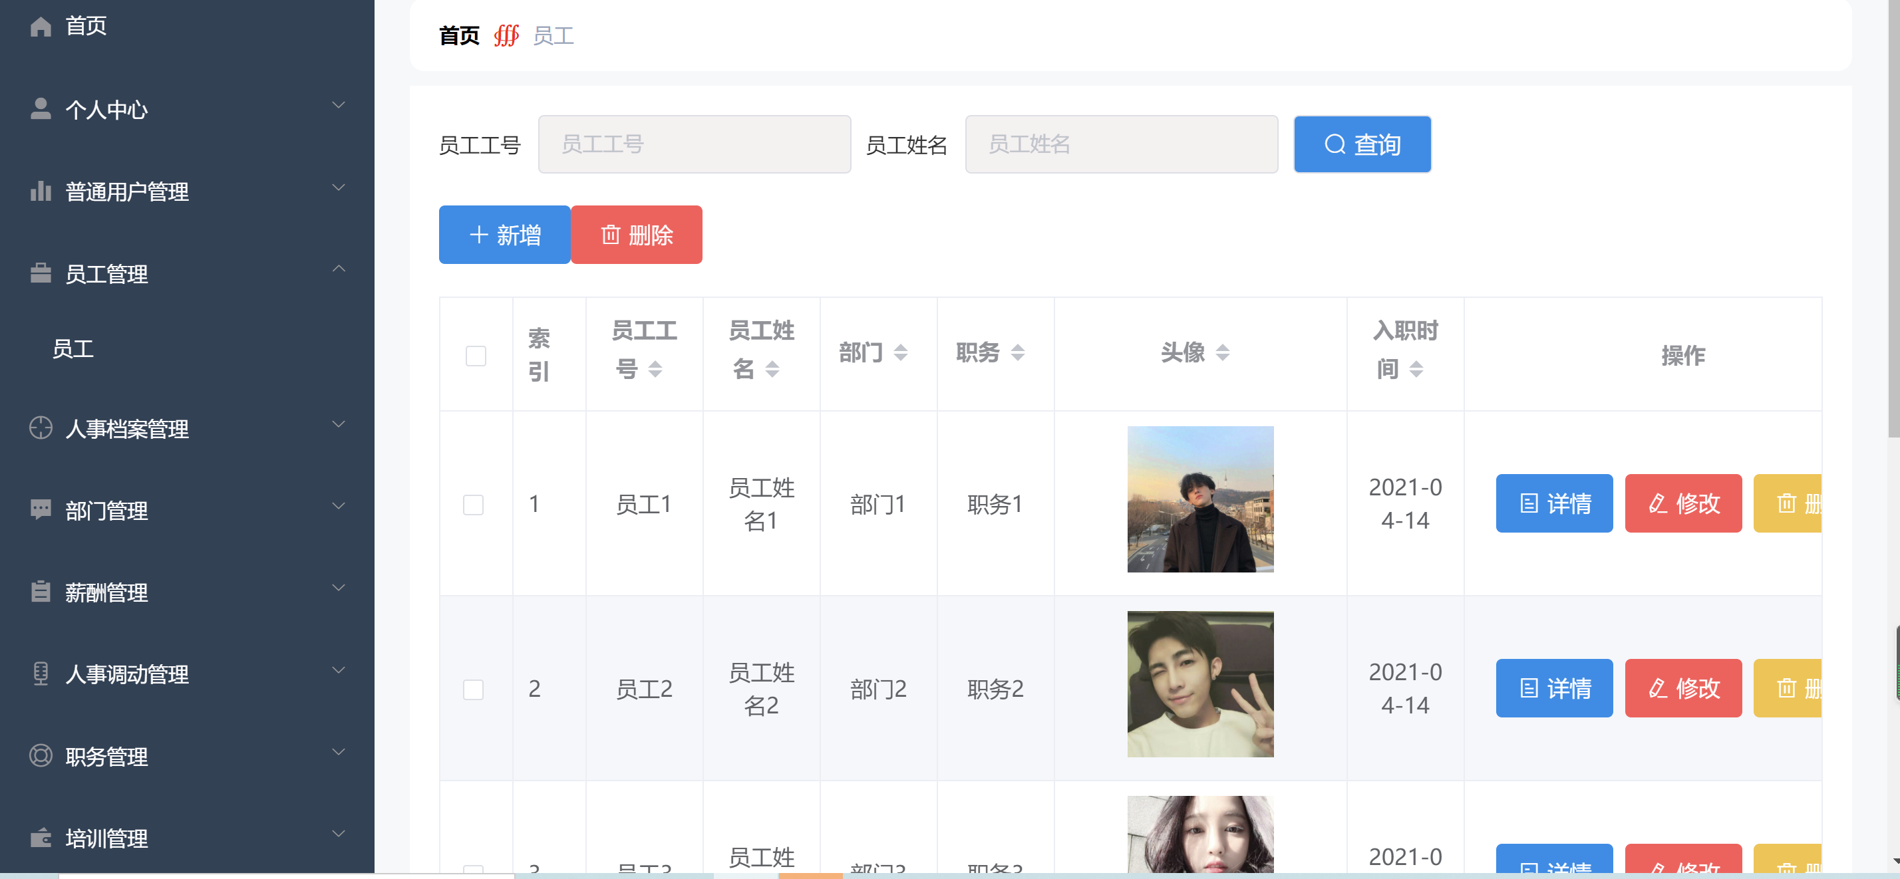This screenshot has height=879, width=1900.
Task: Expand the 培训管理 menu chevron
Action: [x=339, y=834]
